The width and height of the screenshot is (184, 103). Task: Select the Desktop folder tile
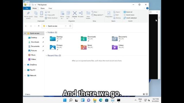tap(56, 39)
